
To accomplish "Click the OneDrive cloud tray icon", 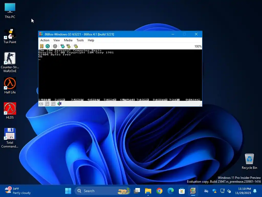I will point(206,191).
